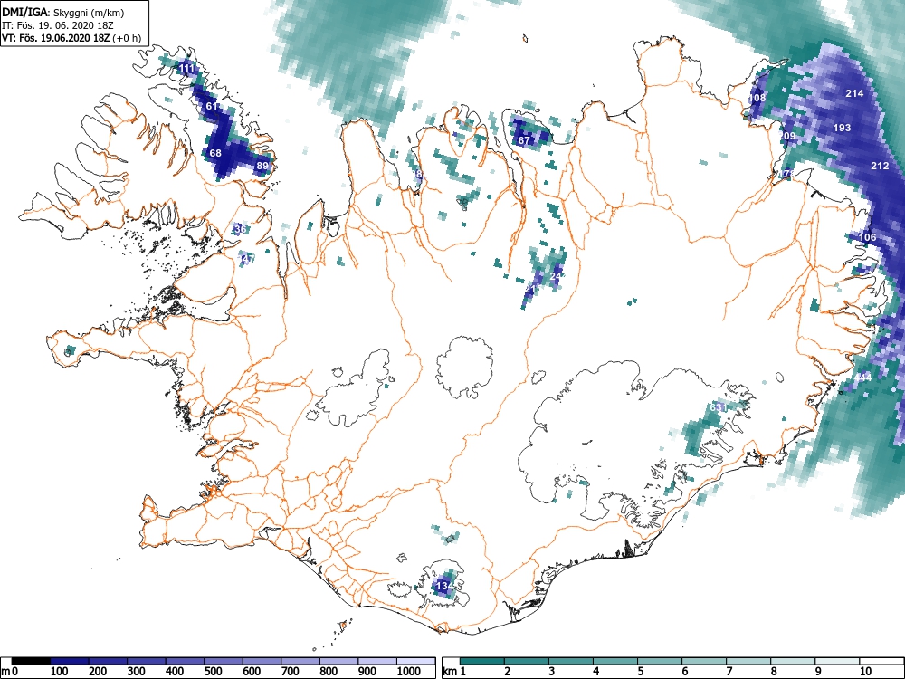Pick the 600 m legend swatch
905x679 pixels.
click(262, 661)
